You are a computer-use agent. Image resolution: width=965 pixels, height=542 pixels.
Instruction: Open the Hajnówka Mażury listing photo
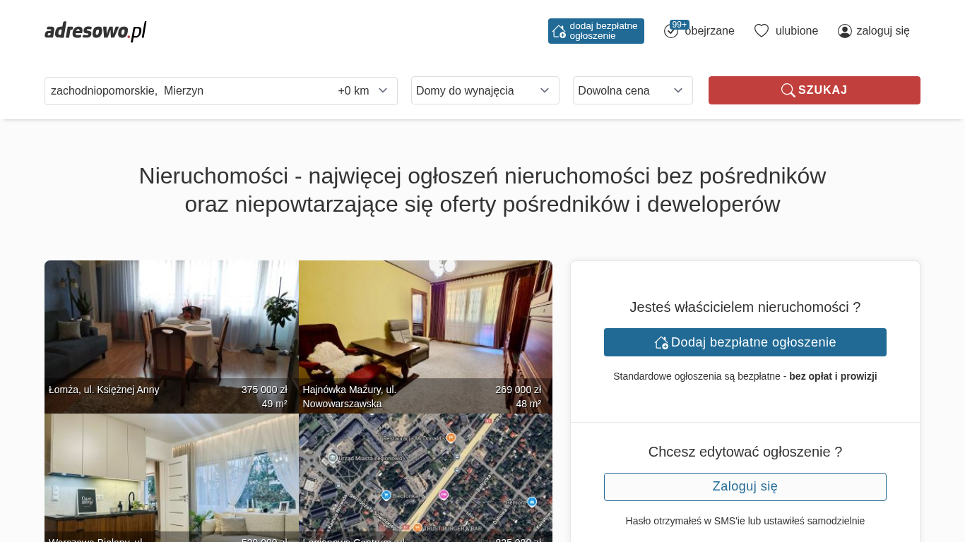[425, 337]
